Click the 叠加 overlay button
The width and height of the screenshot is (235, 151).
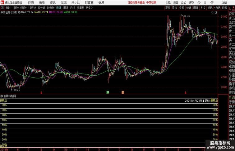click(x=175, y=8)
